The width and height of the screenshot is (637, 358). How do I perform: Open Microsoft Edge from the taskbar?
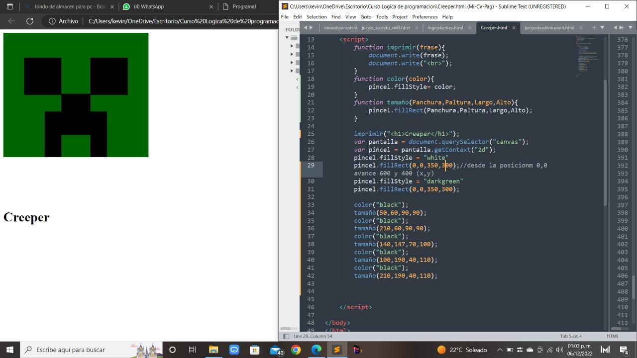pyautogui.click(x=317, y=350)
